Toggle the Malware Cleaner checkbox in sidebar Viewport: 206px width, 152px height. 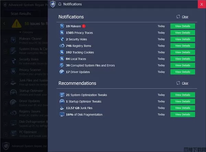click(x=5, y=40)
